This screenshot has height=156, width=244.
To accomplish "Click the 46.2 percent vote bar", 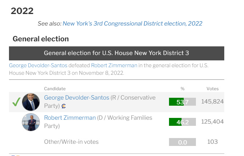I will point(182,122).
